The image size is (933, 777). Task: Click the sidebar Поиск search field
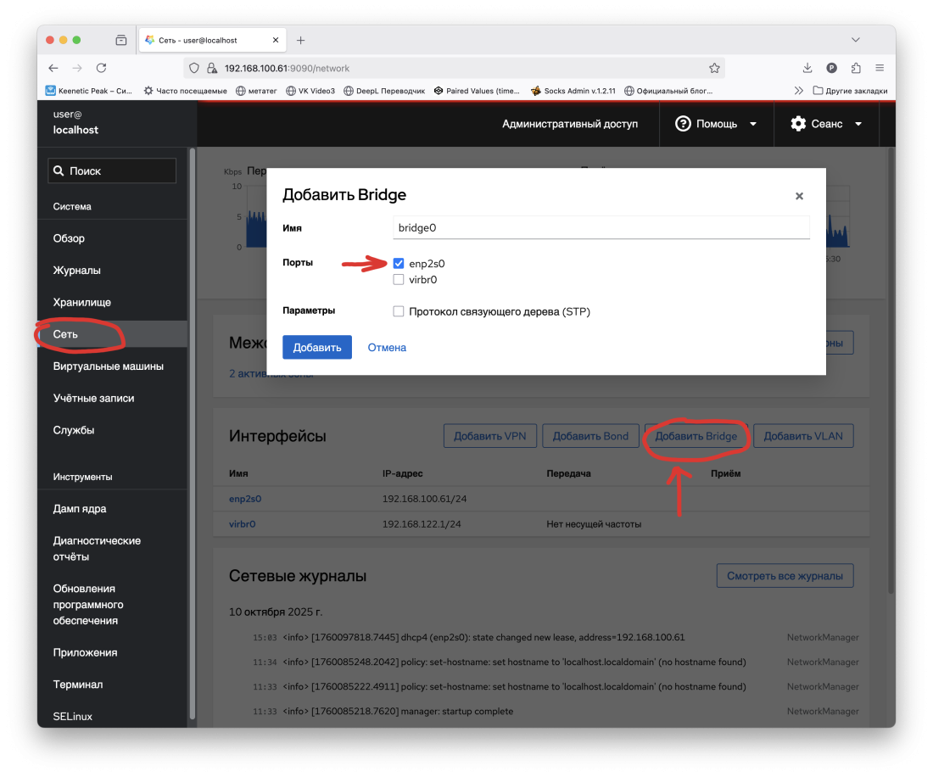pyautogui.click(x=112, y=170)
